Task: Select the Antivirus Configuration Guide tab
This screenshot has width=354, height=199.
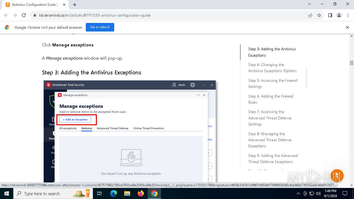Action: tap(35, 5)
